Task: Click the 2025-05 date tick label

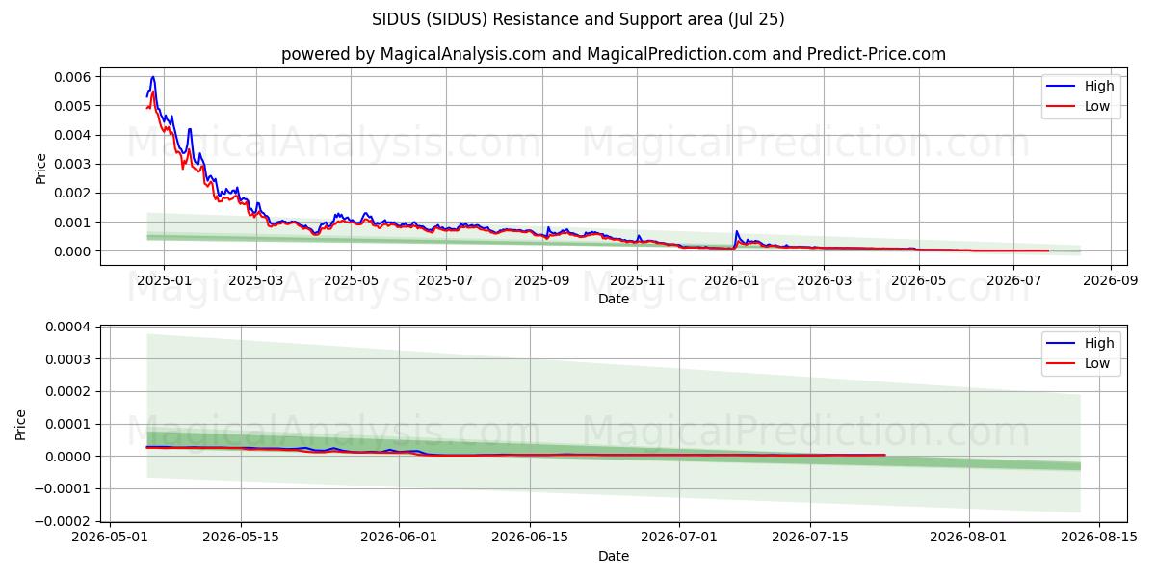Action: (x=351, y=279)
